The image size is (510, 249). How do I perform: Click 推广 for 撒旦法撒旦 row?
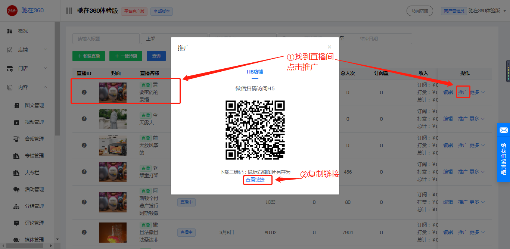coord(463,232)
